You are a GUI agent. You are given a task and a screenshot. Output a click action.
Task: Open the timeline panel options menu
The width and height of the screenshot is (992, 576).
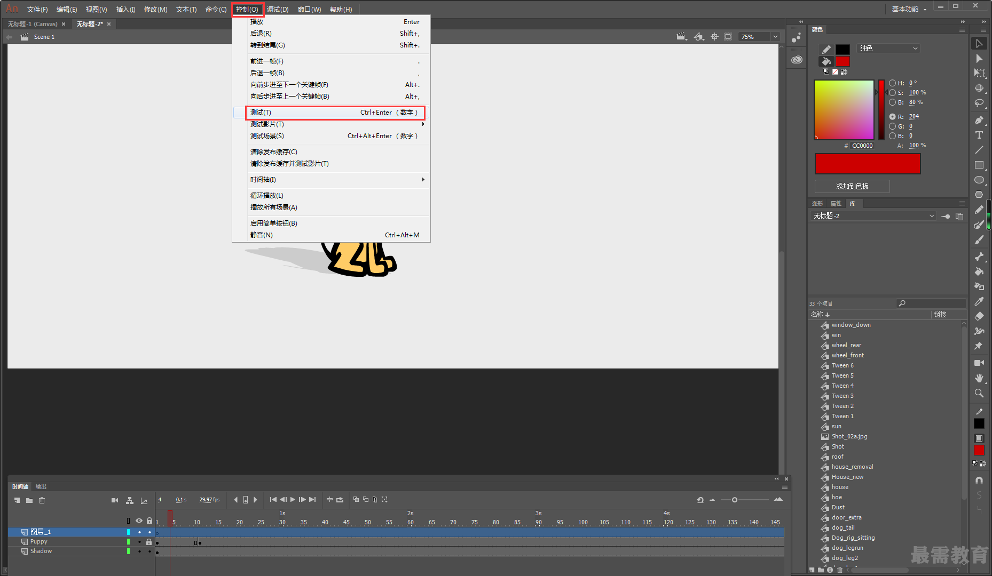(x=785, y=486)
